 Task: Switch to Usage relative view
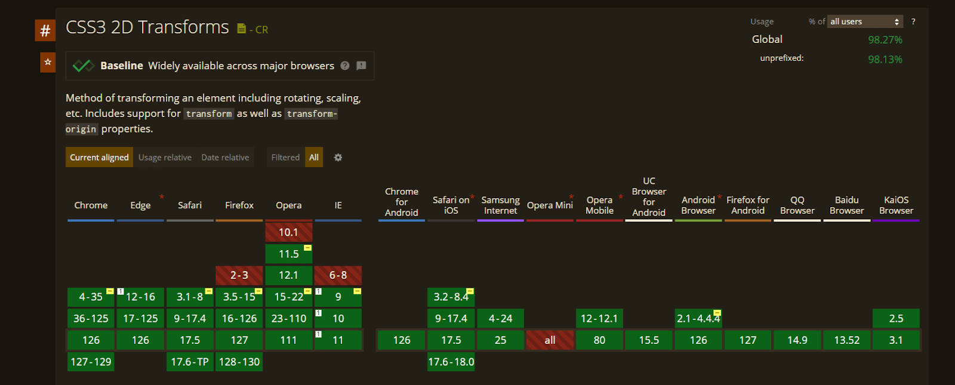coord(165,157)
